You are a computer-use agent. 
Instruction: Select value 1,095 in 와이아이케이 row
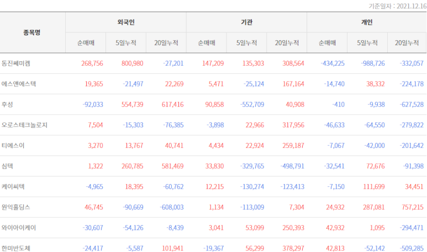377,228
